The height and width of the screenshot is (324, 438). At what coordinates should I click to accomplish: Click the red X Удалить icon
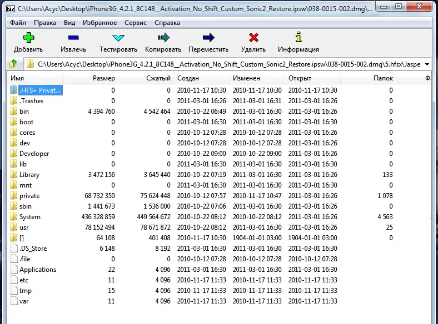[253, 38]
